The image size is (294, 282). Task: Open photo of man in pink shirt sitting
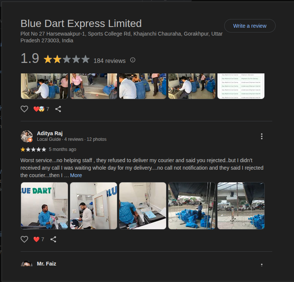(94, 86)
